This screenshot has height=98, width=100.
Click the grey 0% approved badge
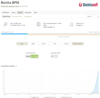point(55,56)
